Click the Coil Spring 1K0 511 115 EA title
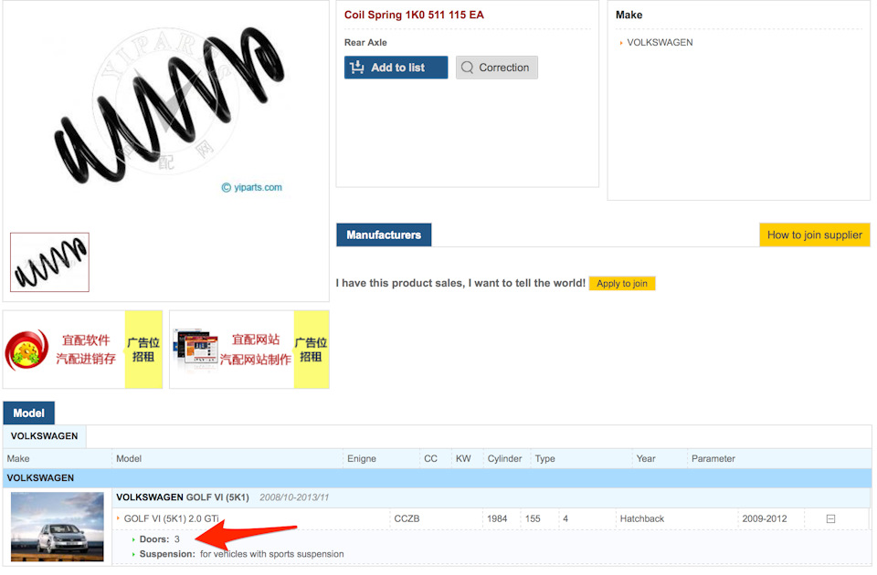Viewport: 877px width, 575px height. 414,16
